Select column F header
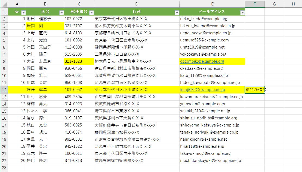The image size is (302, 172). [x=255, y=4]
